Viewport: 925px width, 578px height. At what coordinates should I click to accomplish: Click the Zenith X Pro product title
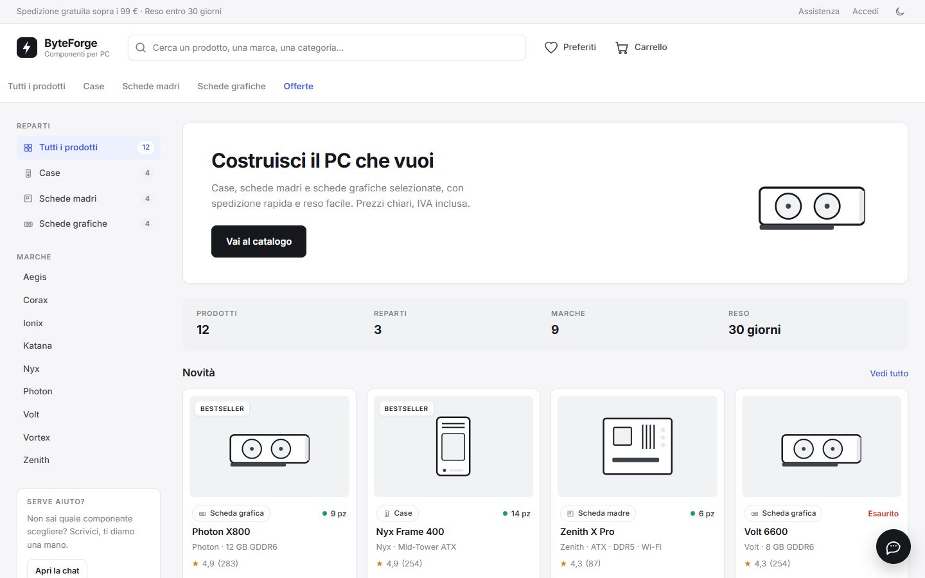pyautogui.click(x=587, y=532)
